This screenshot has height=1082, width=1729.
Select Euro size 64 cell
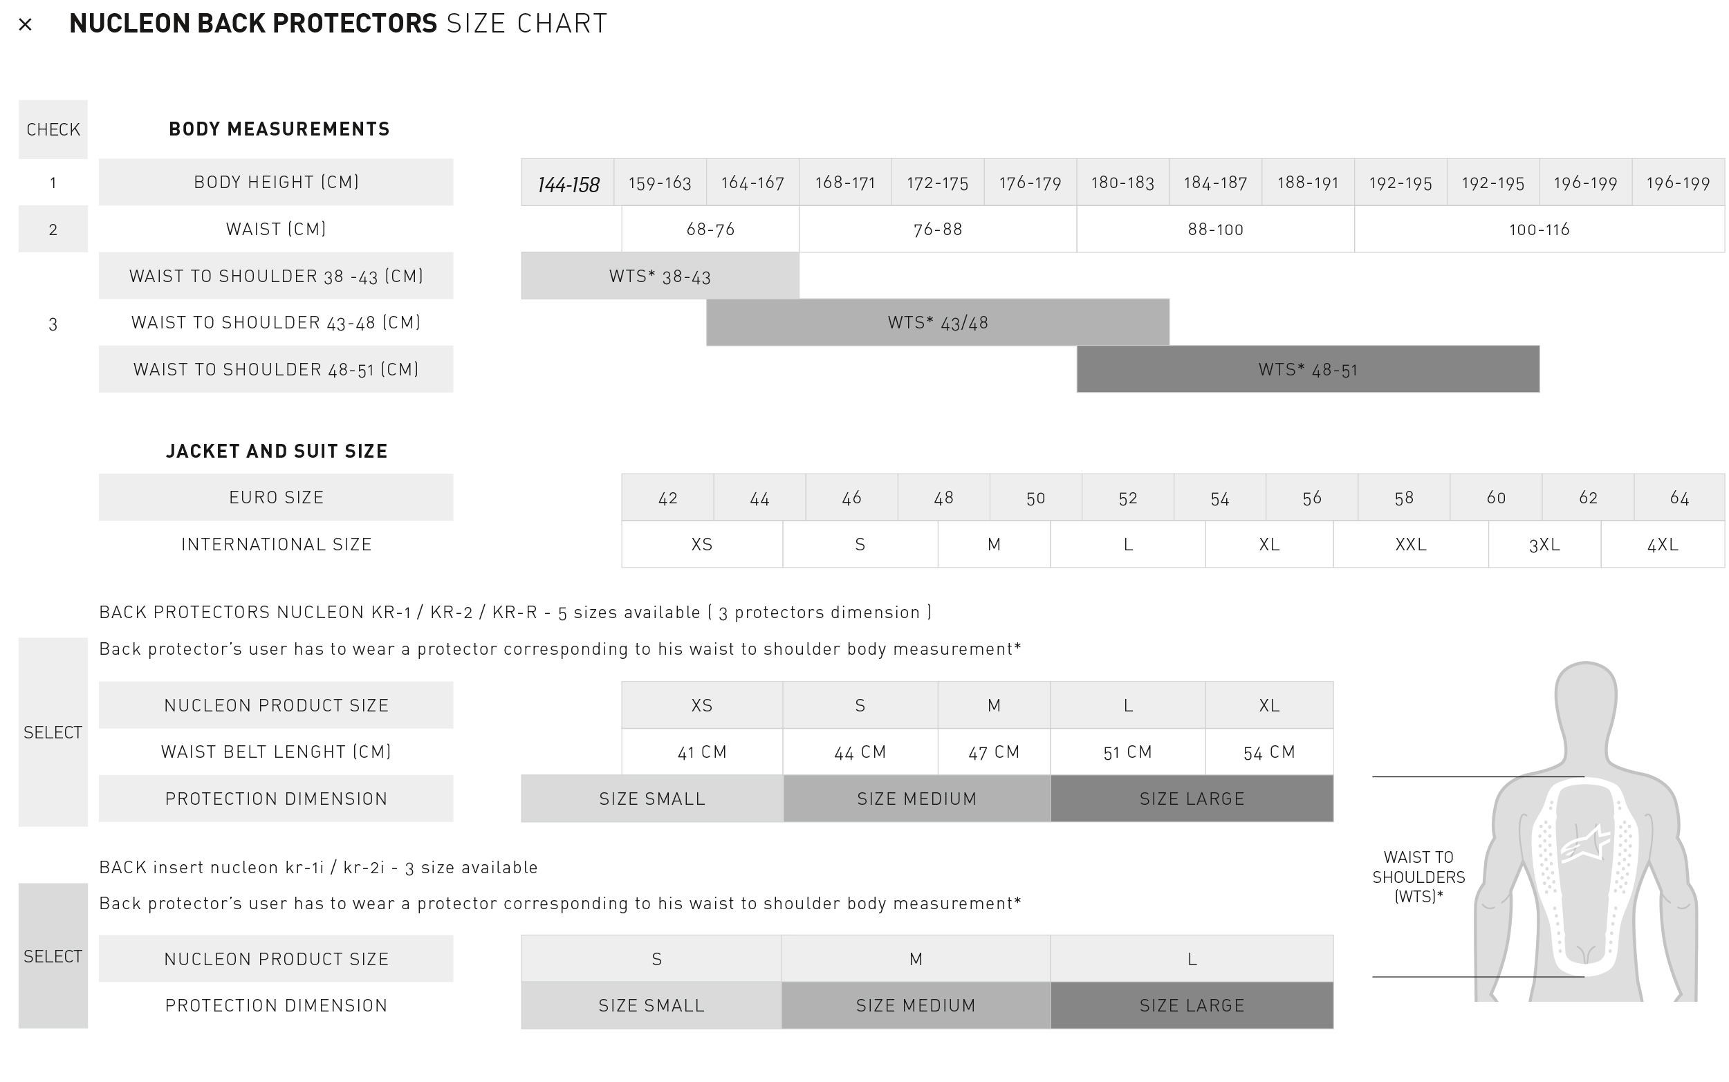point(1679,498)
